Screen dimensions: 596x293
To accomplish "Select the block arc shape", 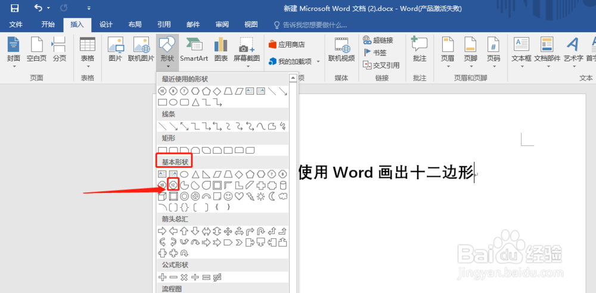I will click(206, 196).
